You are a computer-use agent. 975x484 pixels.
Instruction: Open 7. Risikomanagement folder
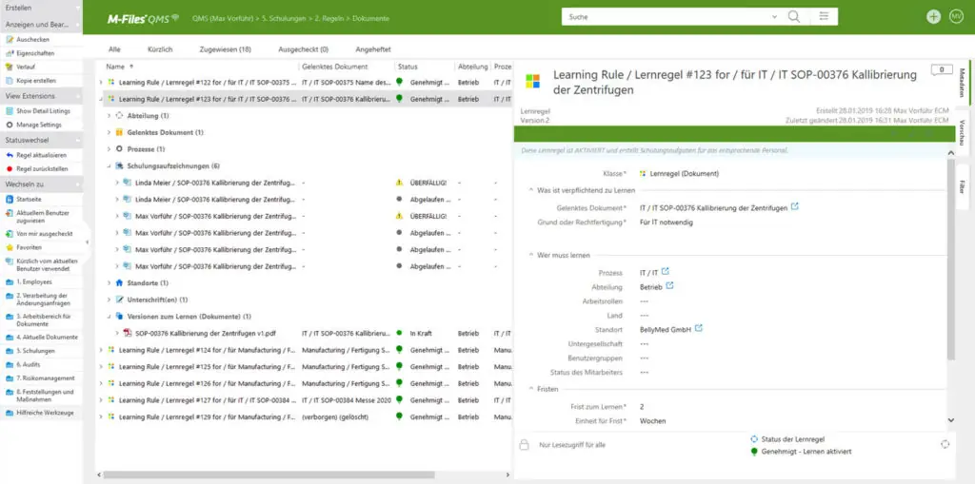click(46, 378)
